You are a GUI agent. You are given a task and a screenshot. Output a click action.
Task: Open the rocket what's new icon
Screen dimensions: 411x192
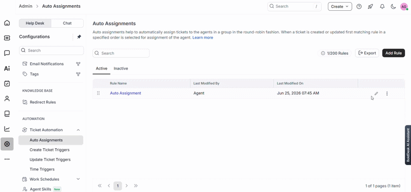(x=370, y=7)
